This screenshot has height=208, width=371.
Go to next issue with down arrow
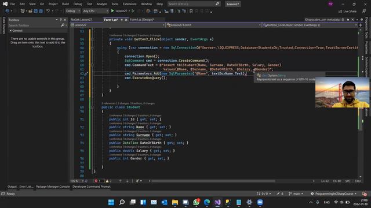pyautogui.click(x=128, y=181)
